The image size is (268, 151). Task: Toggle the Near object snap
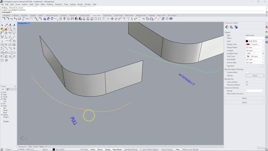tap(2, 94)
